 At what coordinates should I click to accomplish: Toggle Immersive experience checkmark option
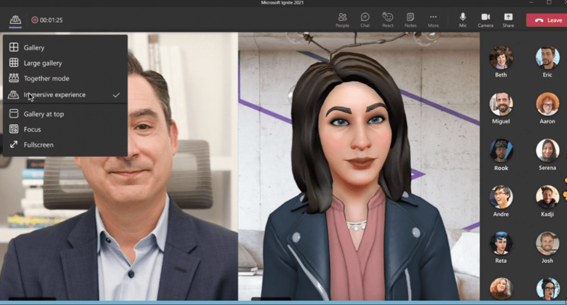click(54, 95)
